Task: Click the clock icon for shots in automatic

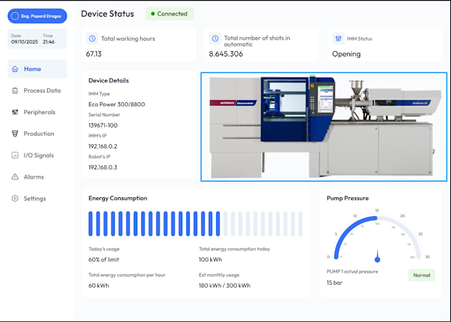Action: pos(215,39)
